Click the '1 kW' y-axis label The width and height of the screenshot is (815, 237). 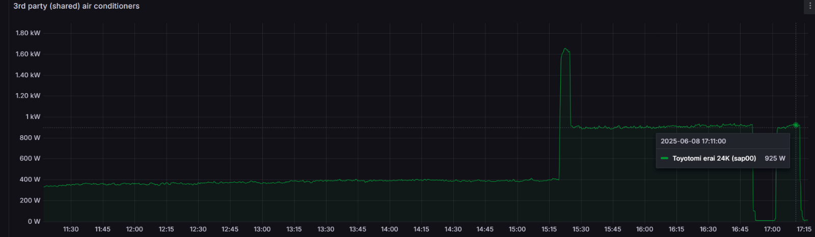(x=33, y=116)
